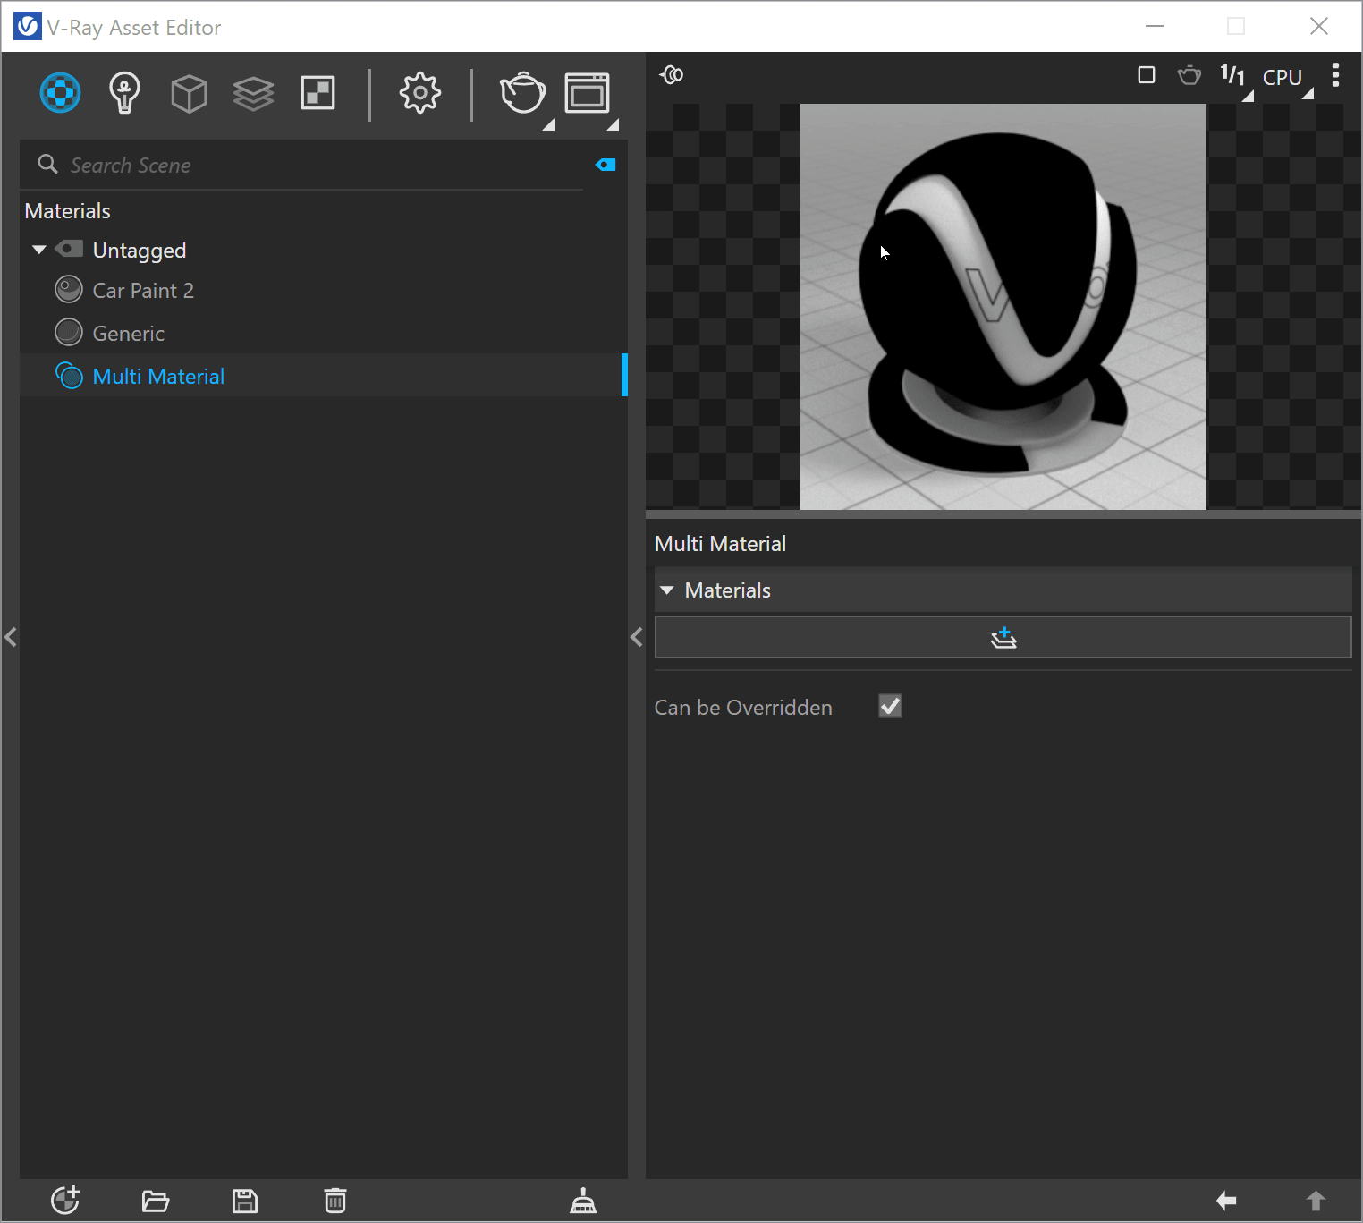Click the V-Ray logo in title bar

click(27, 27)
